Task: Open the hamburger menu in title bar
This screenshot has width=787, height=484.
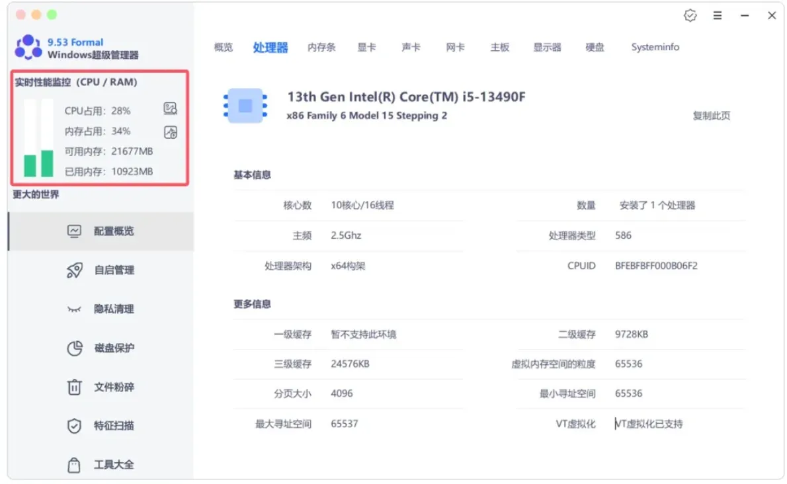Action: coord(718,16)
